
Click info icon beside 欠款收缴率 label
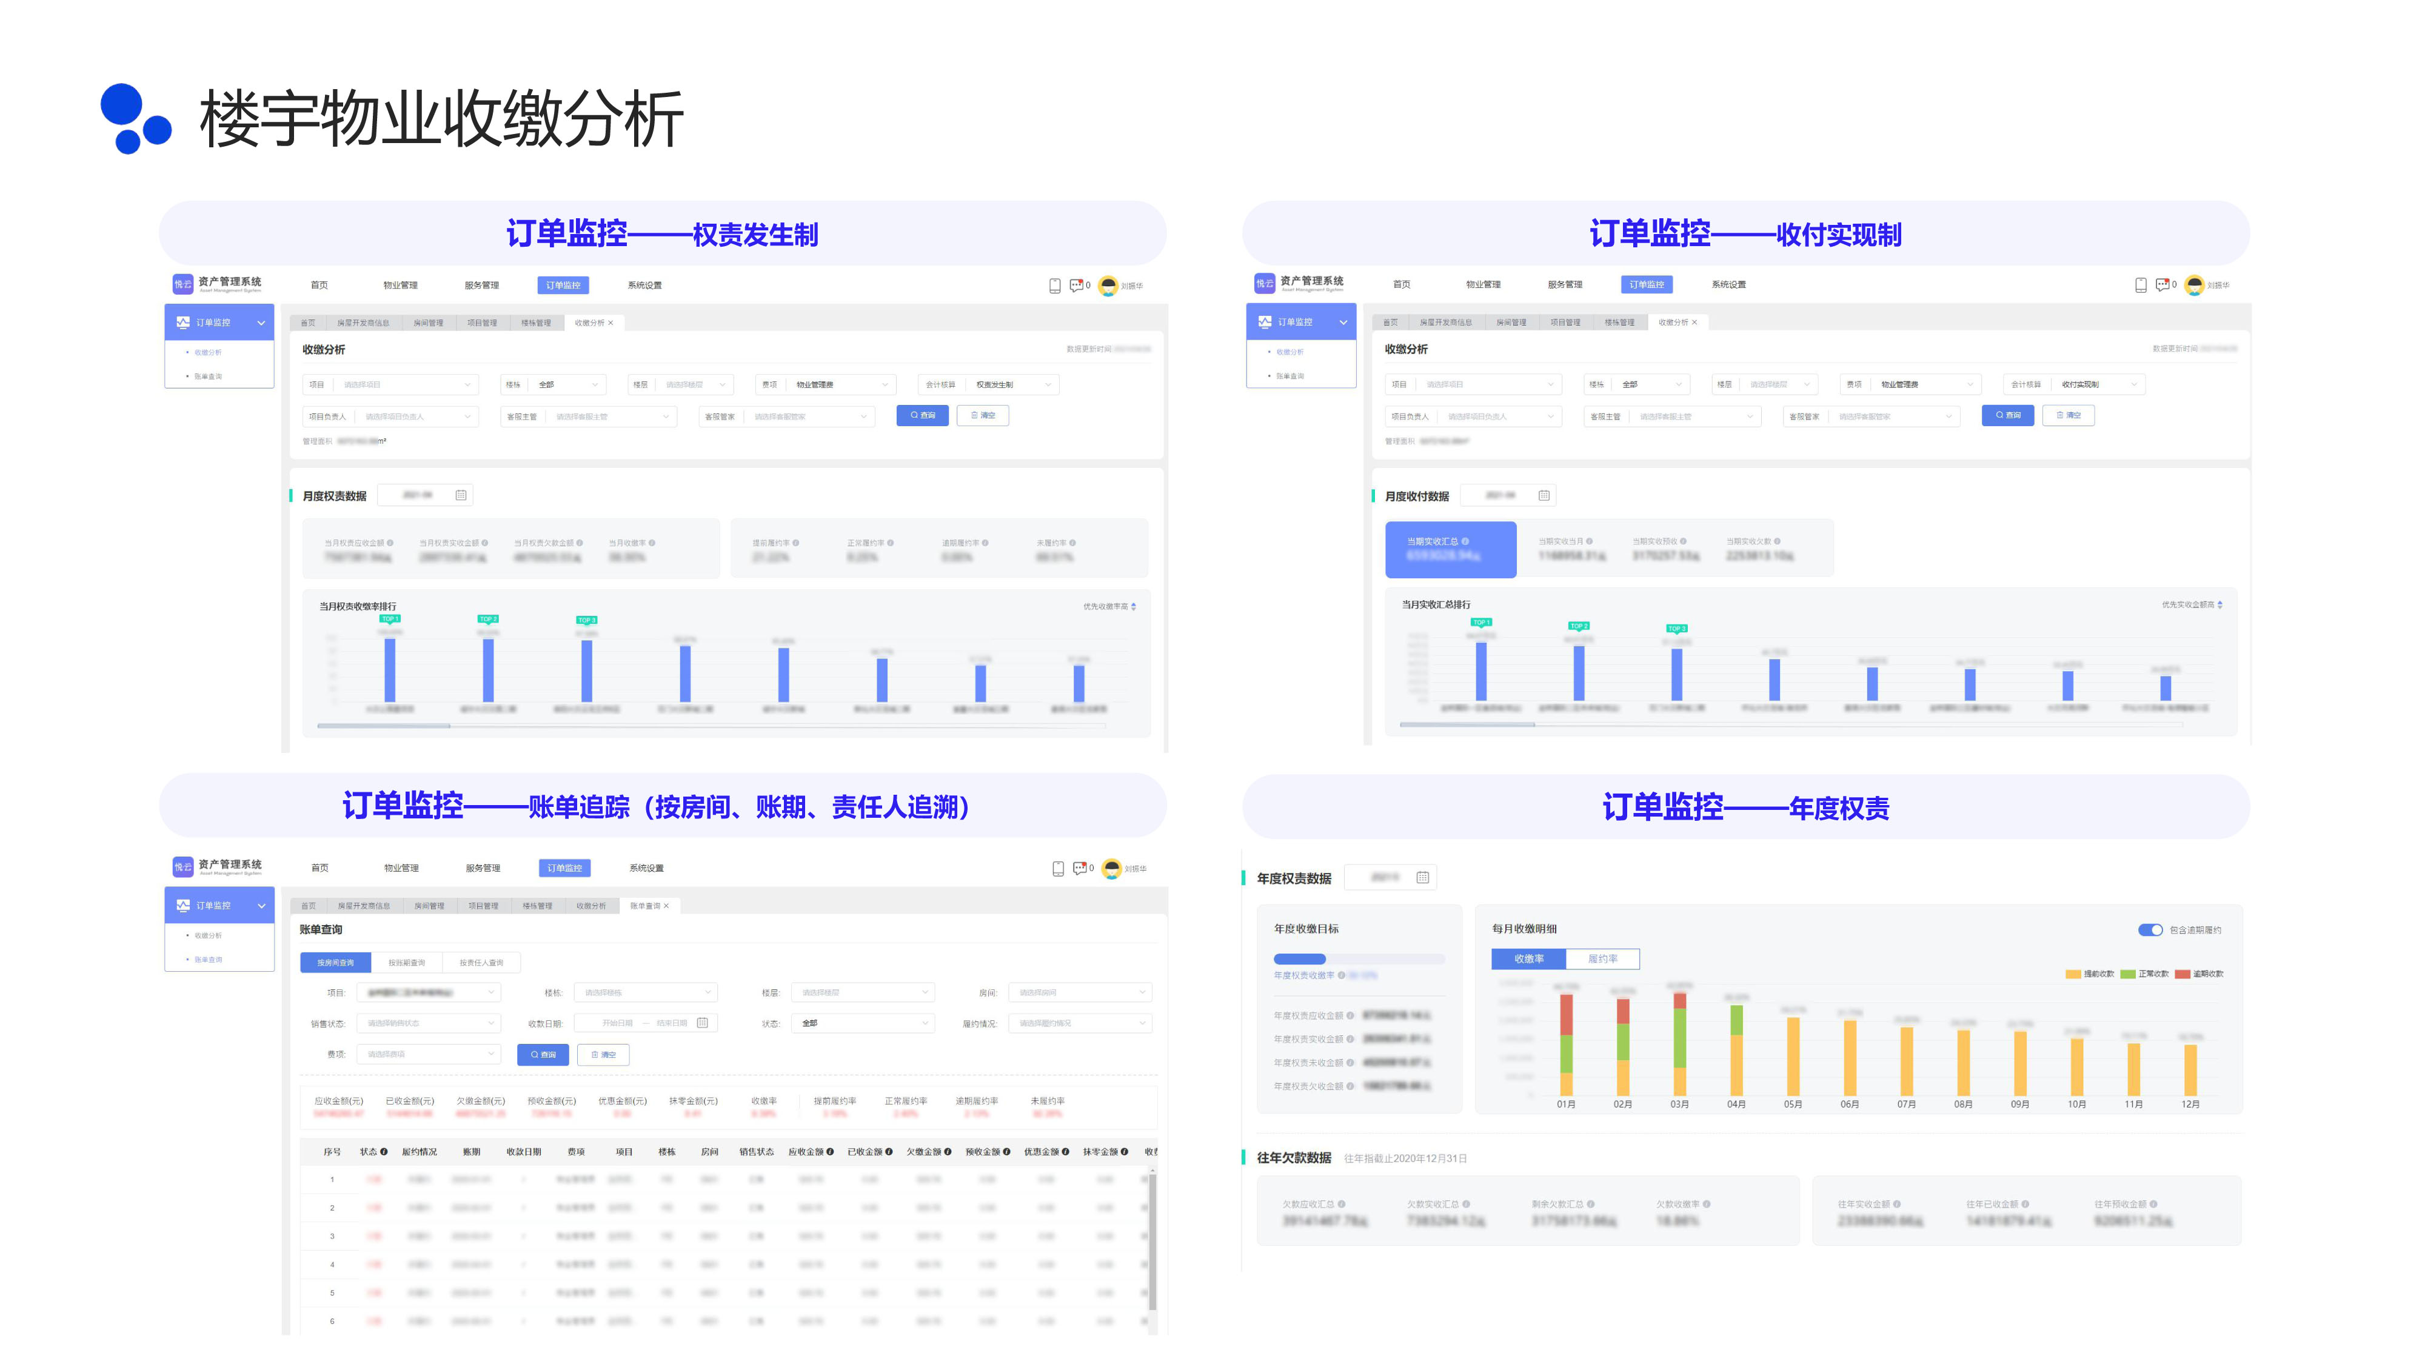(x=1707, y=1204)
